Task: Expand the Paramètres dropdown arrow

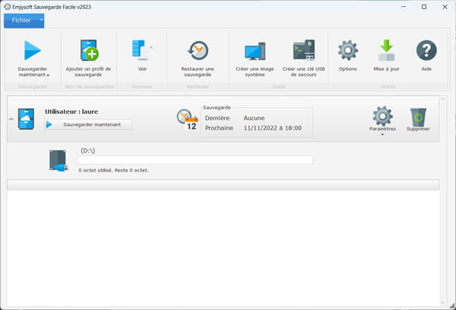Action: click(382, 134)
